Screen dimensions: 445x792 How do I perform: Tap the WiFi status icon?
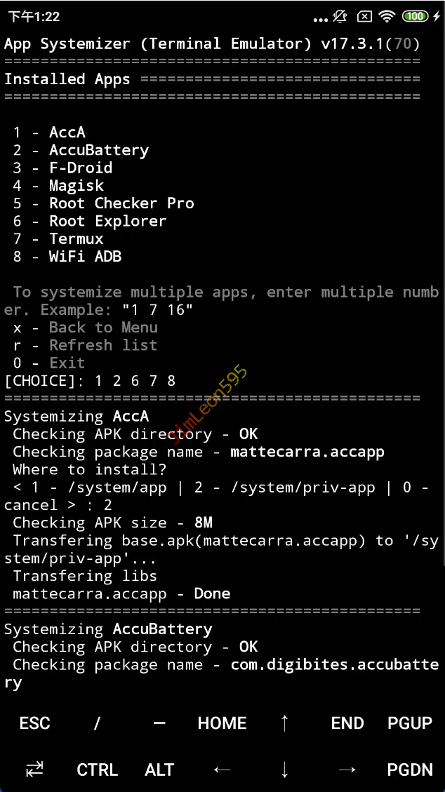tap(388, 17)
